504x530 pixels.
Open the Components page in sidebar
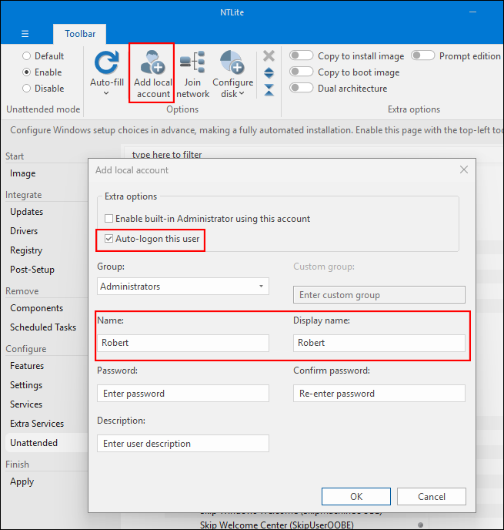click(x=36, y=308)
